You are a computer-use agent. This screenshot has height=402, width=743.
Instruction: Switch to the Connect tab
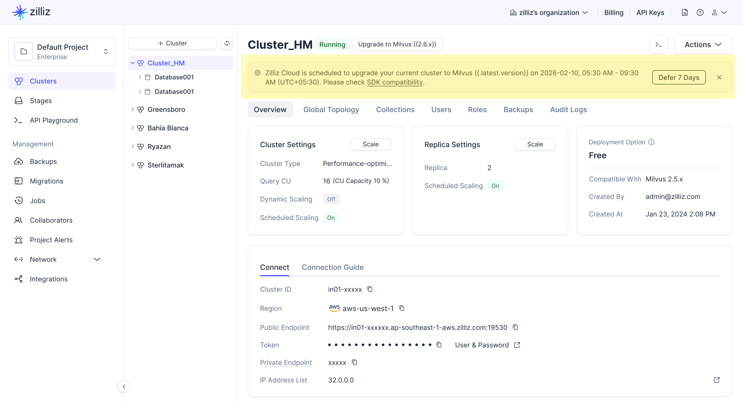pyautogui.click(x=274, y=267)
